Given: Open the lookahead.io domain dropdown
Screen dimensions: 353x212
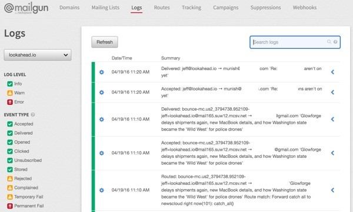Looking at the screenshot, I should [x=38, y=55].
